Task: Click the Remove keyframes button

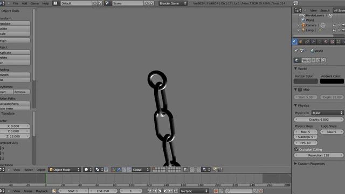Action: 22,92
